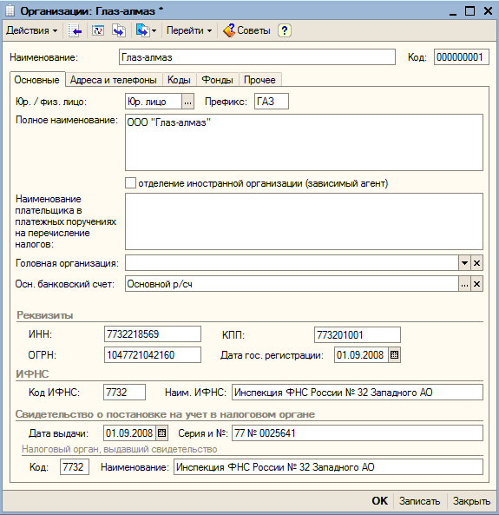Image resolution: width=499 pixels, height=515 pixels.
Task: Click the Записать button
Action: [419, 501]
